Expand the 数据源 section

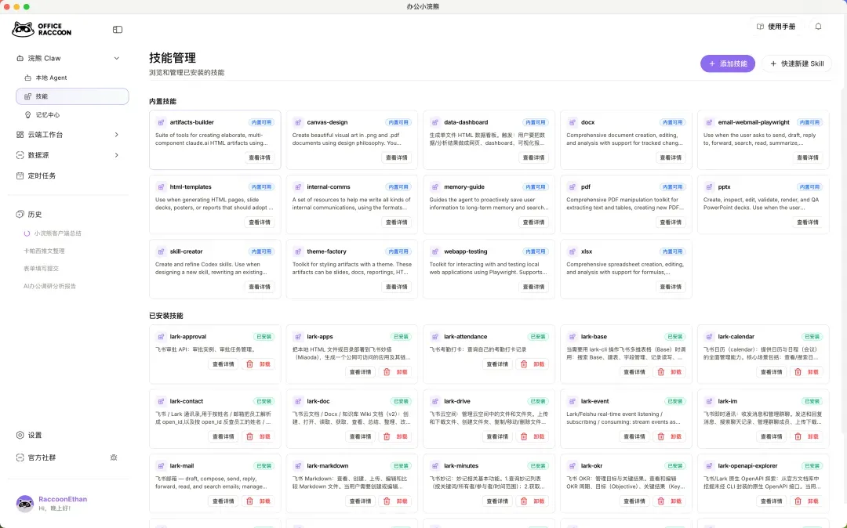click(116, 155)
